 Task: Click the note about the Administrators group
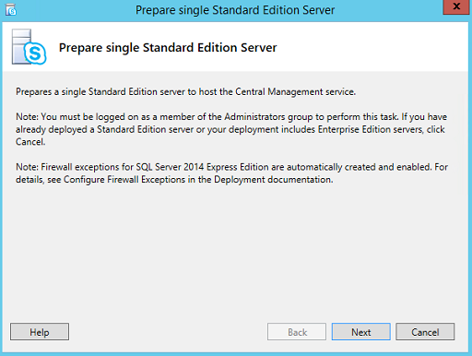(x=231, y=129)
